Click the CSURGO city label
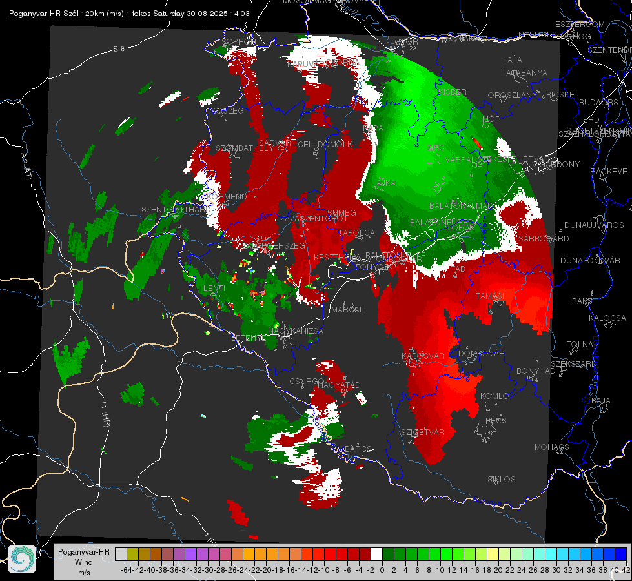The image size is (632, 581). [307, 382]
